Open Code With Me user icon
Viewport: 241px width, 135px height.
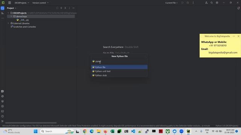(206, 3)
